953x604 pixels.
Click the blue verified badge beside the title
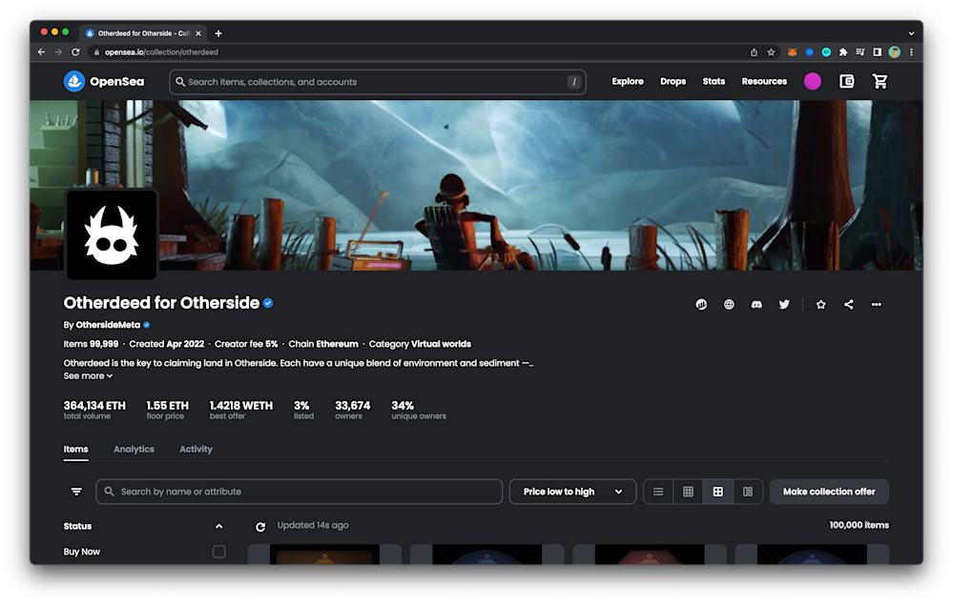pos(268,303)
